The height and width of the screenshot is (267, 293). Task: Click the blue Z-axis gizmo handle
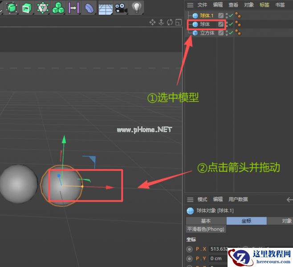click(x=59, y=176)
